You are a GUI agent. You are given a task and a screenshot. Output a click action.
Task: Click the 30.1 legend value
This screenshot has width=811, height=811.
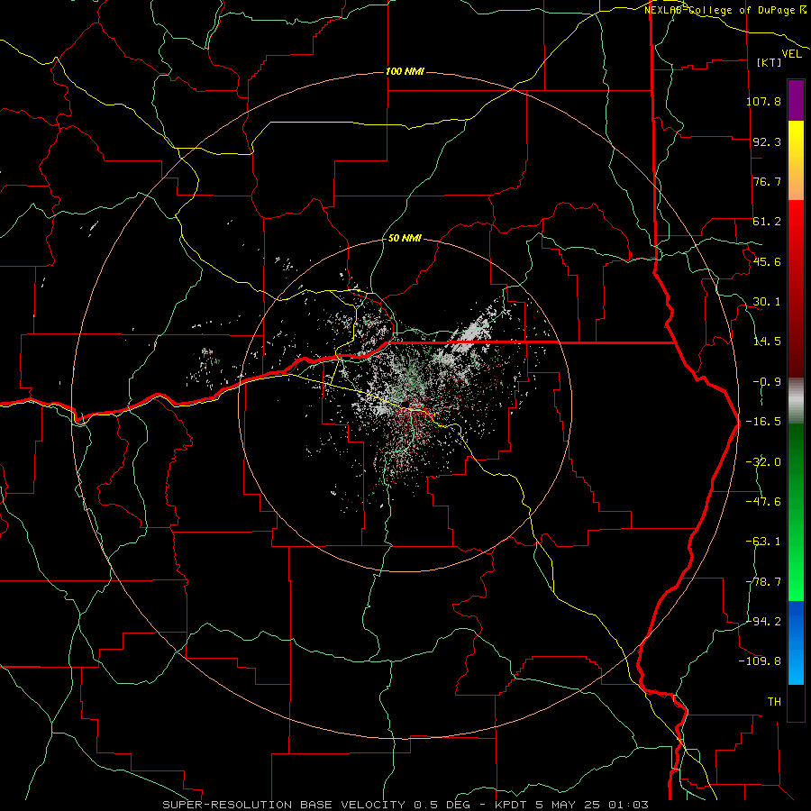point(767,302)
